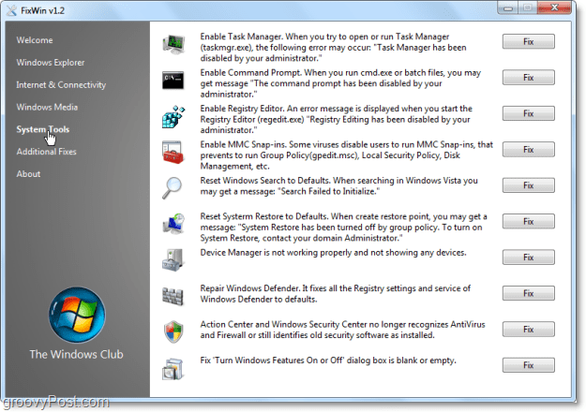
Task: Open Additional Fixes section
Action: tap(46, 152)
